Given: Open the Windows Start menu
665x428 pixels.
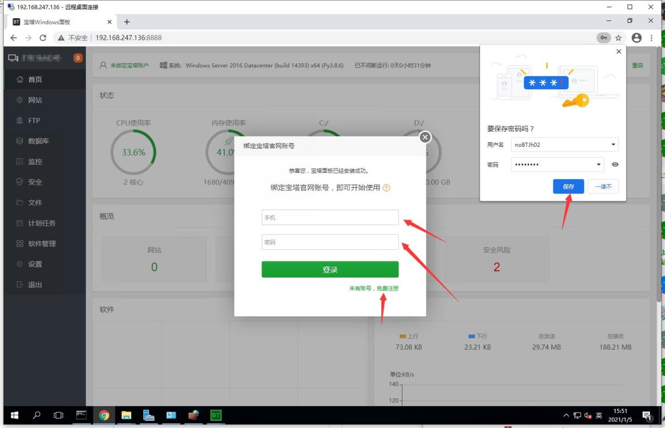Looking at the screenshot, I should coord(15,415).
